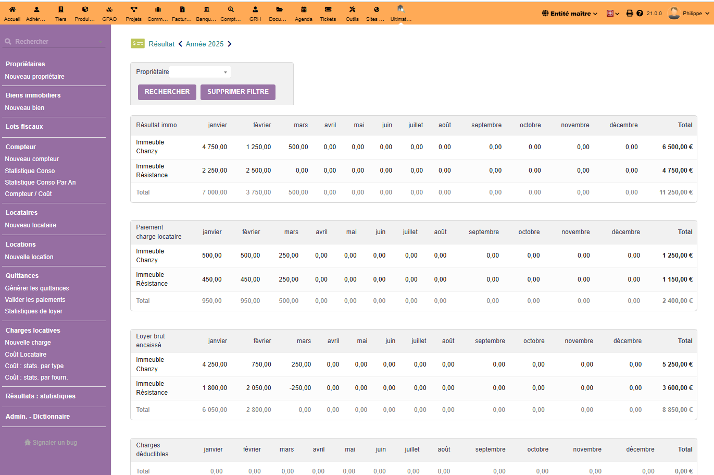The height and width of the screenshot is (475, 714).
Task: Open the Tiers building icon
Action: click(61, 9)
